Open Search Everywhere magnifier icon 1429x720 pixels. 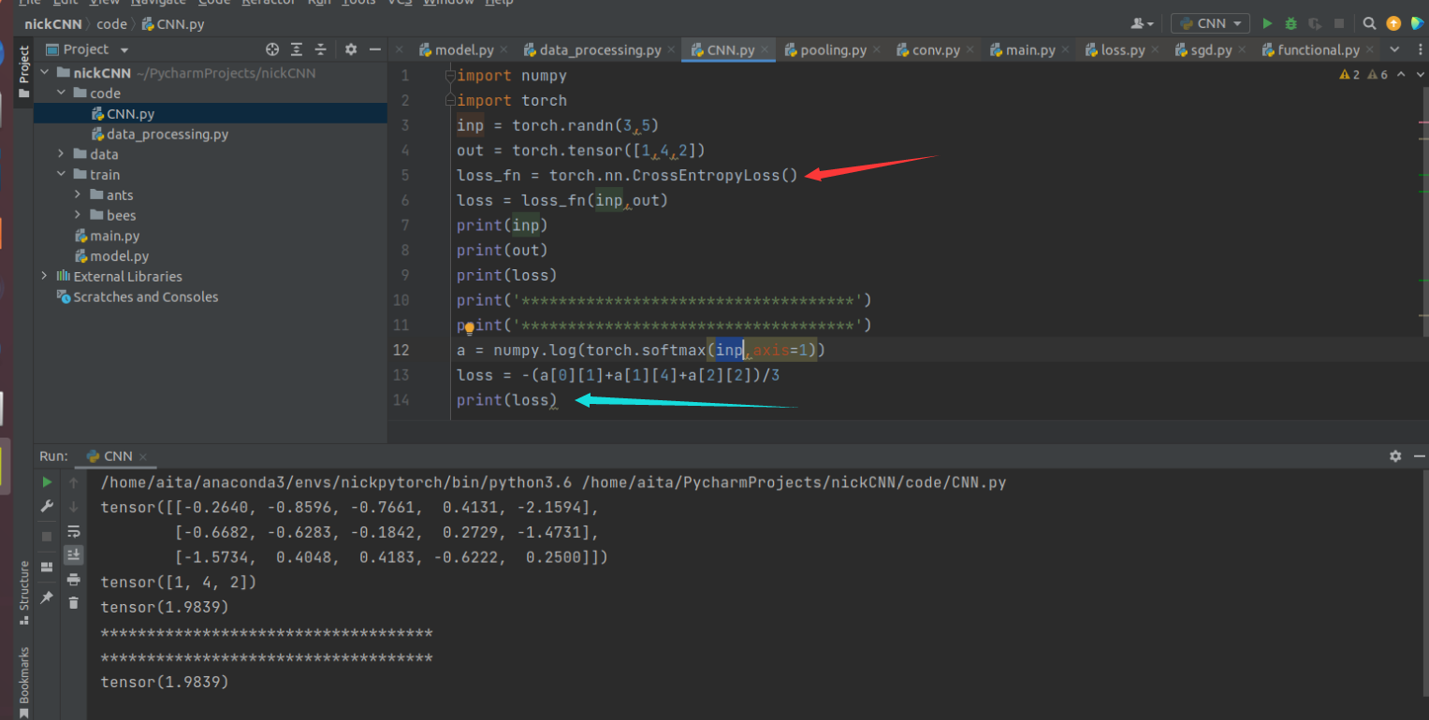(1369, 23)
